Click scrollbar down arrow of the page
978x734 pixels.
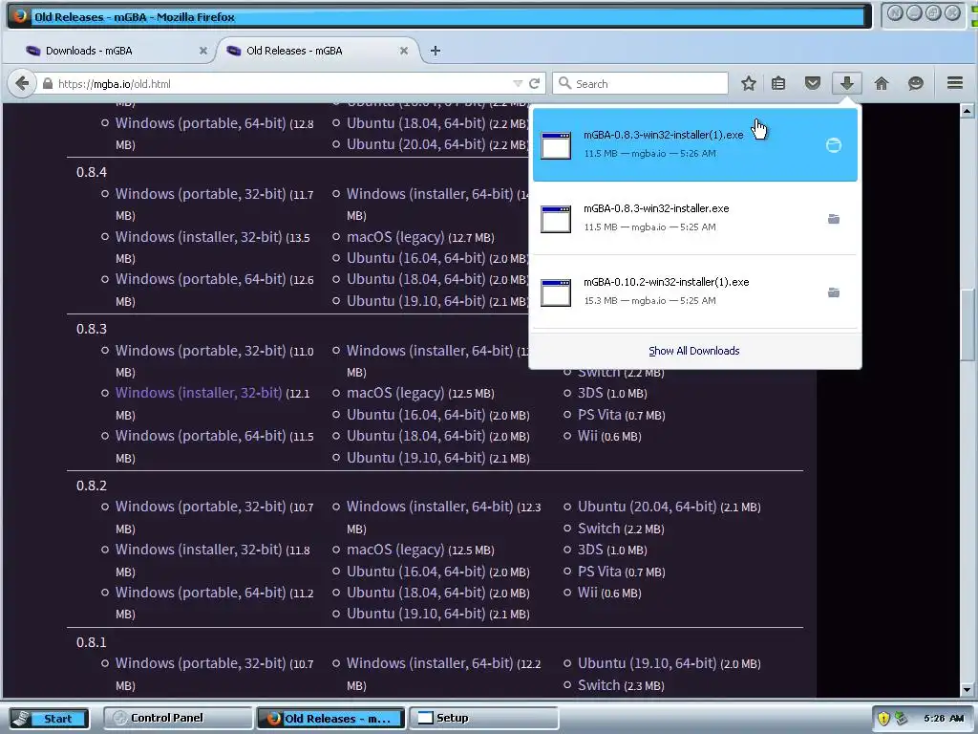coord(967,690)
